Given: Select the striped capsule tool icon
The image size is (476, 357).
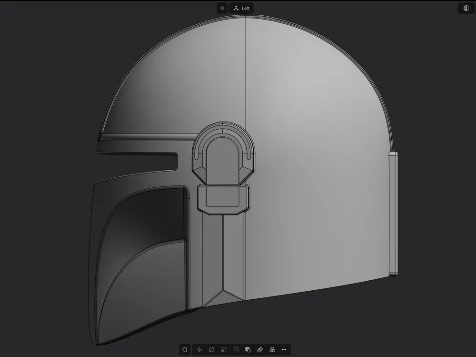Looking at the screenshot, I should [x=260, y=350].
